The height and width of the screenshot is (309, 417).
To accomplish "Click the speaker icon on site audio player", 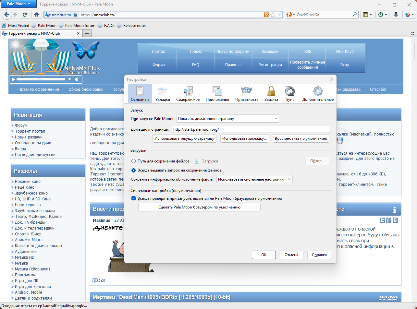I will (x=76, y=79).
